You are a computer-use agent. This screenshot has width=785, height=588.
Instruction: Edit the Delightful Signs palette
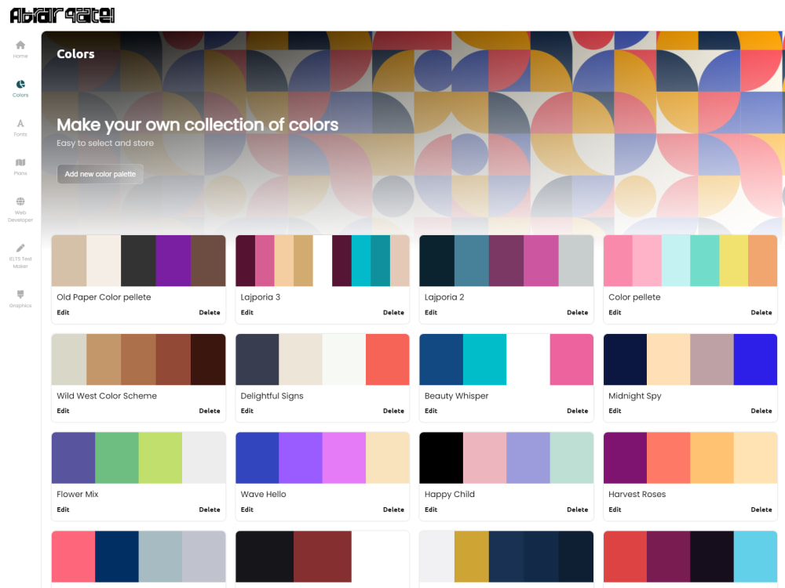pyautogui.click(x=246, y=411)
